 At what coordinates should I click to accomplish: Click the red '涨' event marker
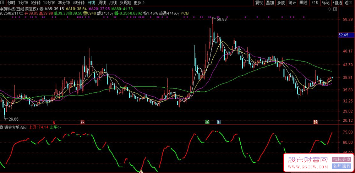[x=82, y=122]
